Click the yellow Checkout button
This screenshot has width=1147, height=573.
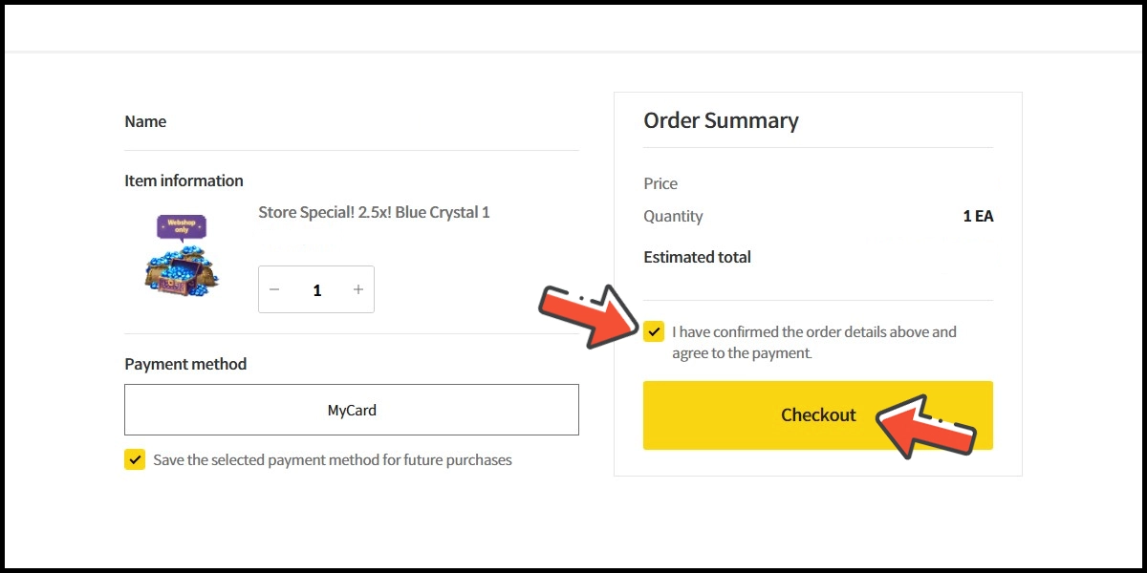coord(818,415)
